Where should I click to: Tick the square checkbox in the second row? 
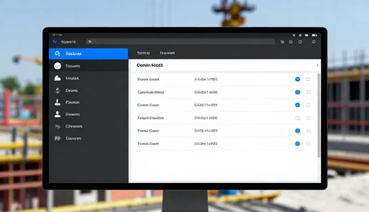[x=308, y=92]
